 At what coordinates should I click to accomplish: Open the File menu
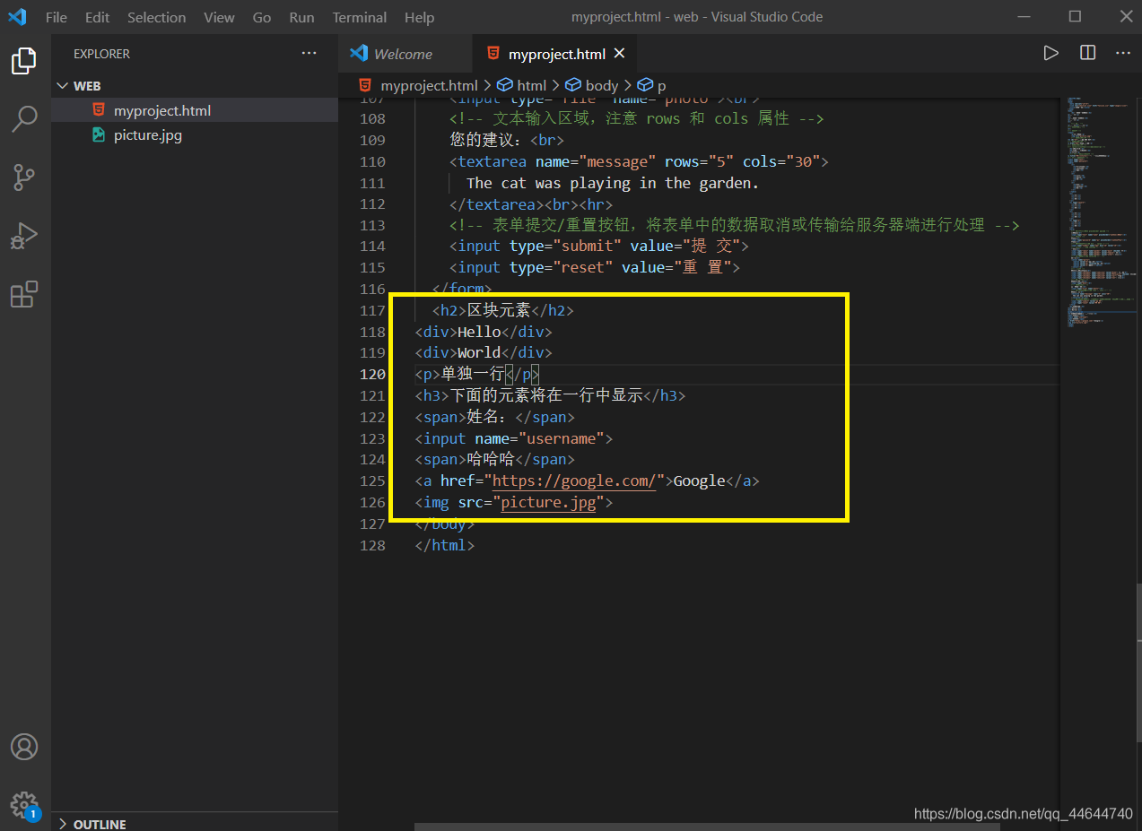56,17
